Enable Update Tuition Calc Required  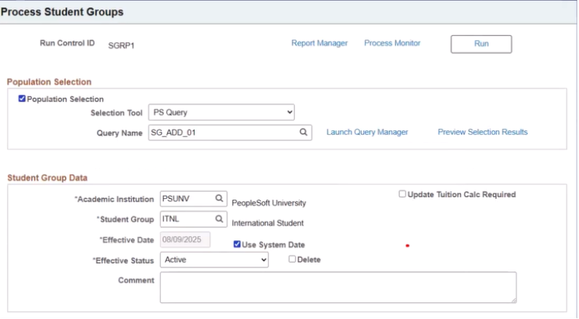click(402, 194)
